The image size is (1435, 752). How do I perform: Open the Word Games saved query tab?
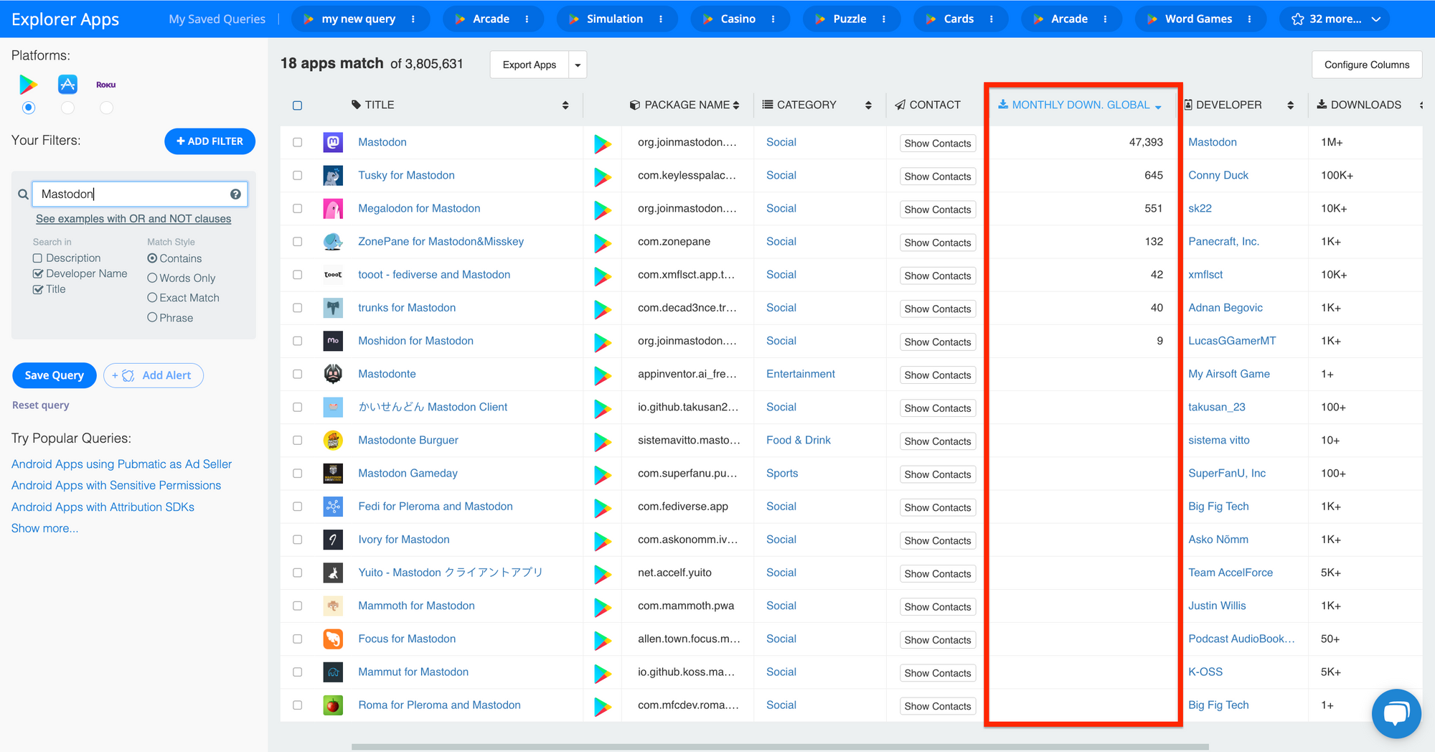pyautogui.click(x=1198, y=19)
